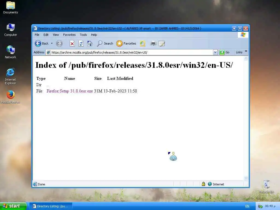Click the scroll down arrow
This screenshot has width=280, height=210.
[x=246, y=178]
